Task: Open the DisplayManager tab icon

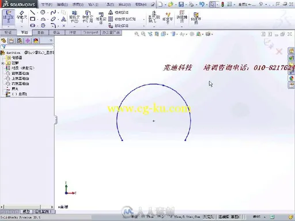Action: (x=36, y=40)
